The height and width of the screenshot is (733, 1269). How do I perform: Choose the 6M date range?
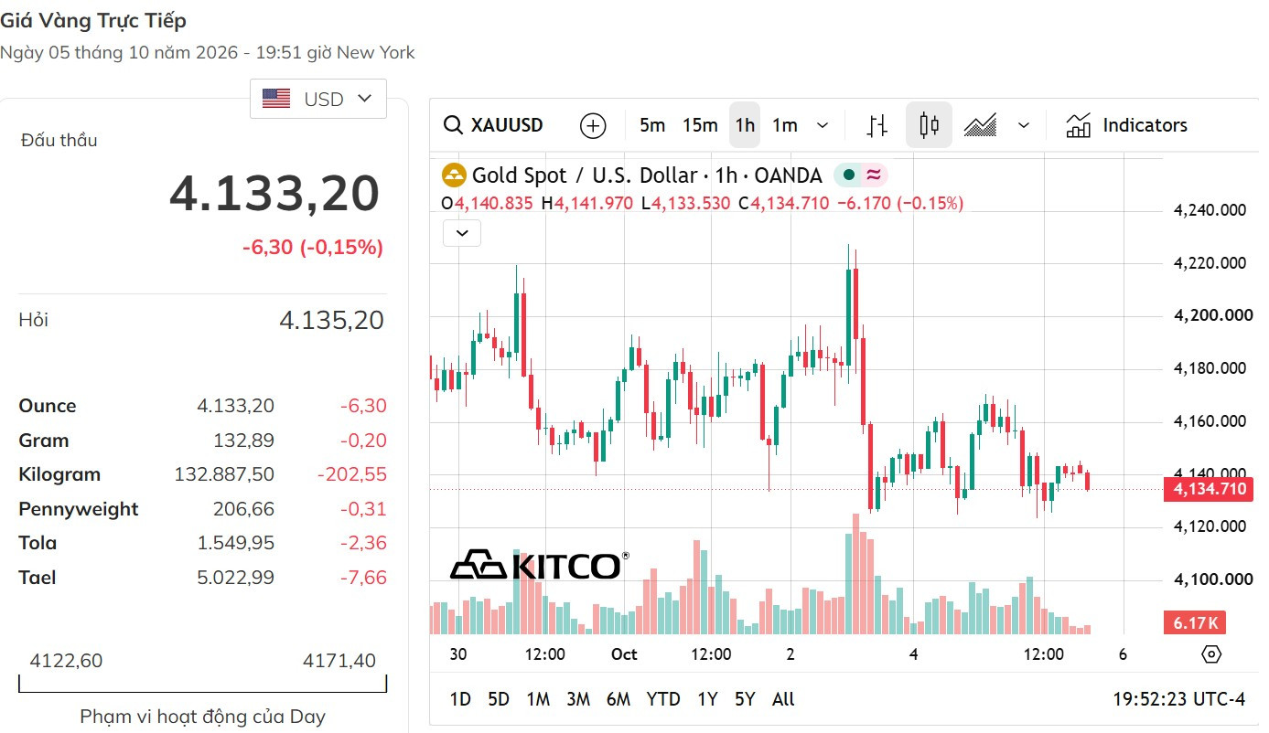[618, 699]
